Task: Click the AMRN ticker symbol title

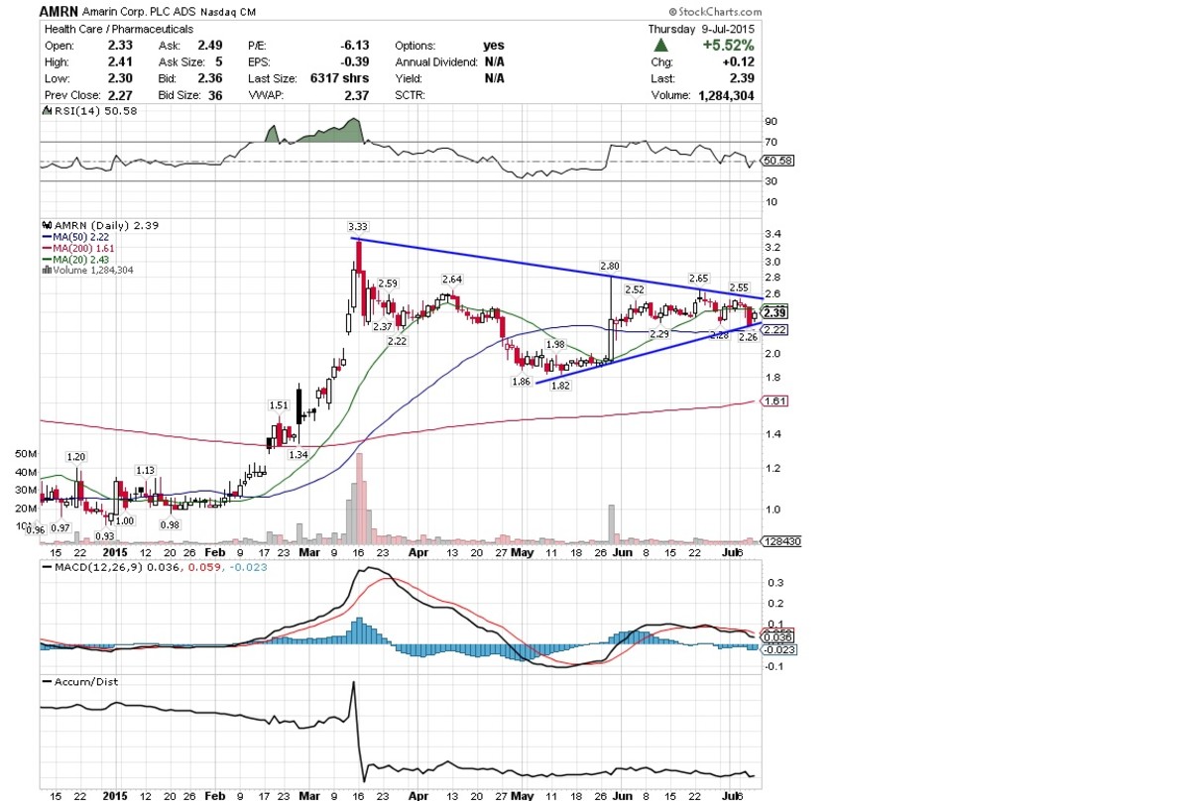Action: pos(59,11)
